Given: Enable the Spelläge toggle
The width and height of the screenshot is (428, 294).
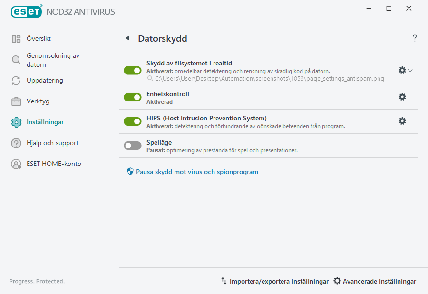Looking at the screenshot, I should pyautogui.click(x=132, y=145).
